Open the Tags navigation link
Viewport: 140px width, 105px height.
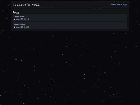[x=125, y=5]
